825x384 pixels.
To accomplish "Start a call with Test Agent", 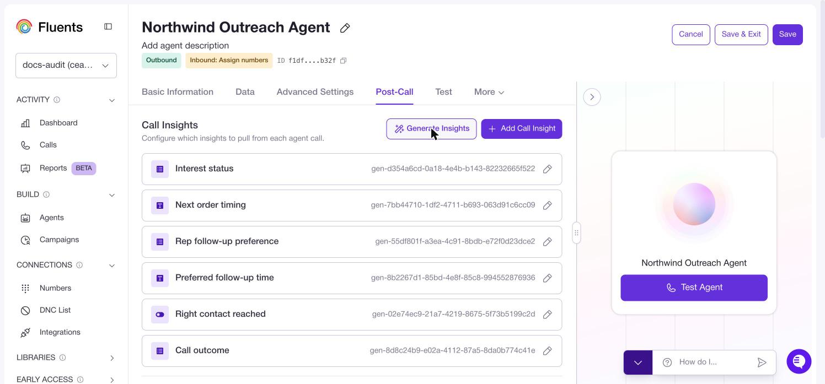I will pyautogui.click(x=694, y=288).
